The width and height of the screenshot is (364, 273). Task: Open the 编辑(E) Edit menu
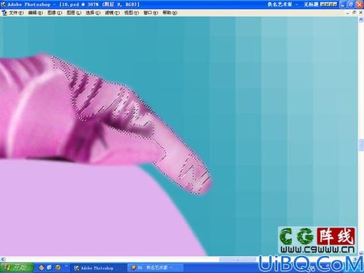(x=35, y=13)
